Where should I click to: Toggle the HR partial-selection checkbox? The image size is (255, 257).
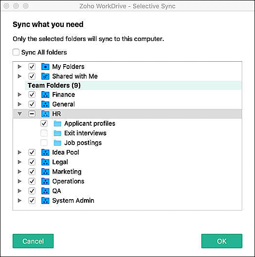pos(32,114)
